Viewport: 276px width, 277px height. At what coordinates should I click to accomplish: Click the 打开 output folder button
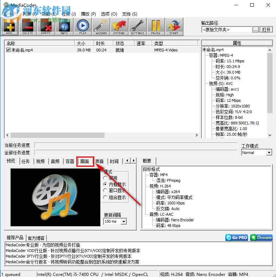(x=266, y=30)
